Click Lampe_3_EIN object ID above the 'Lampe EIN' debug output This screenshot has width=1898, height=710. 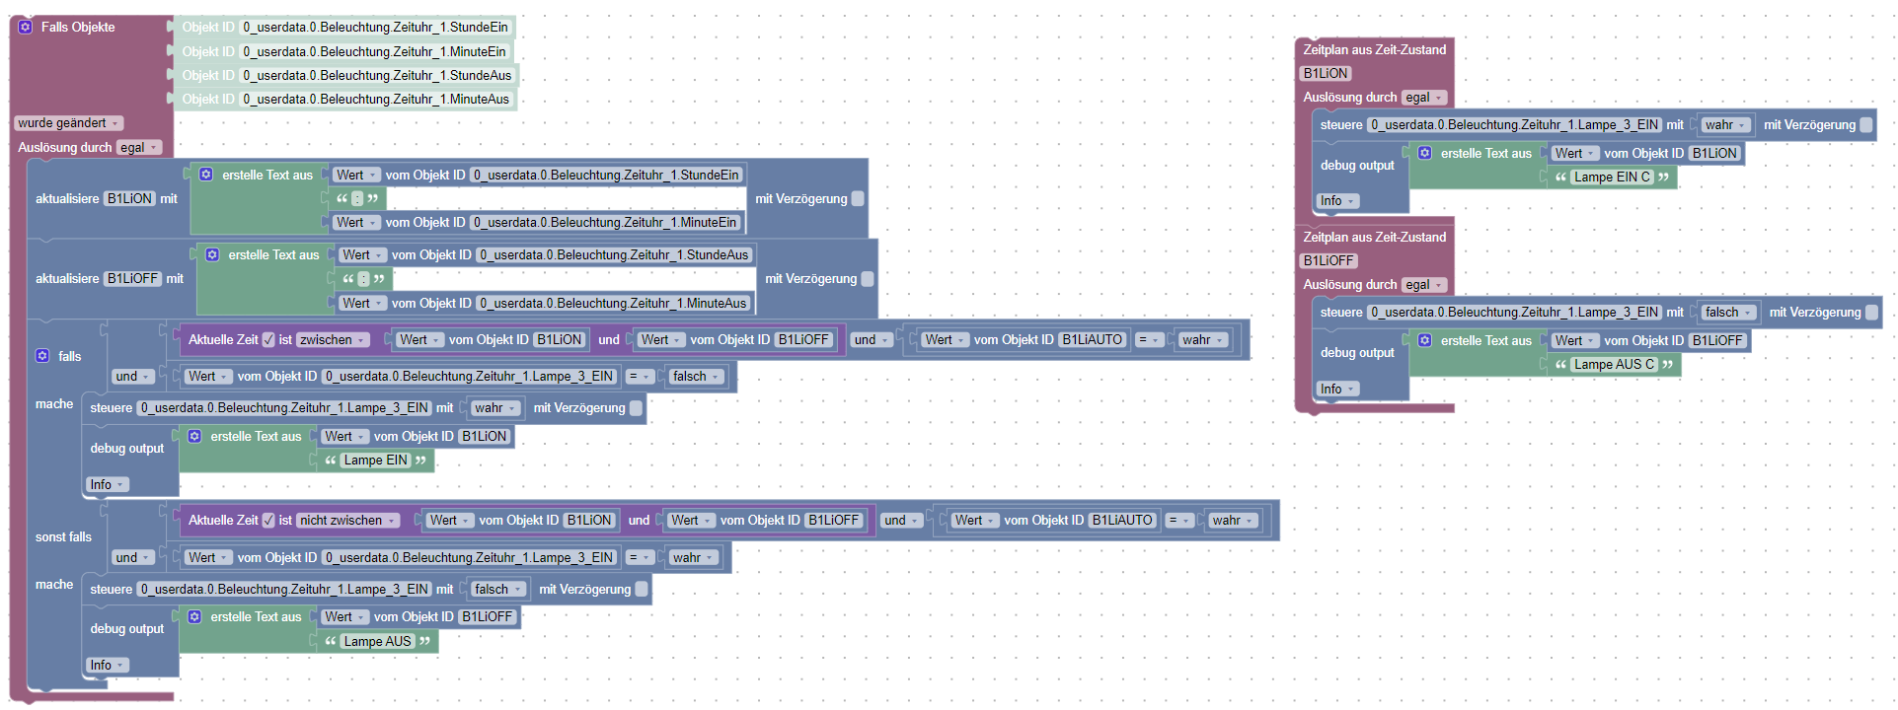pos(284,407)
